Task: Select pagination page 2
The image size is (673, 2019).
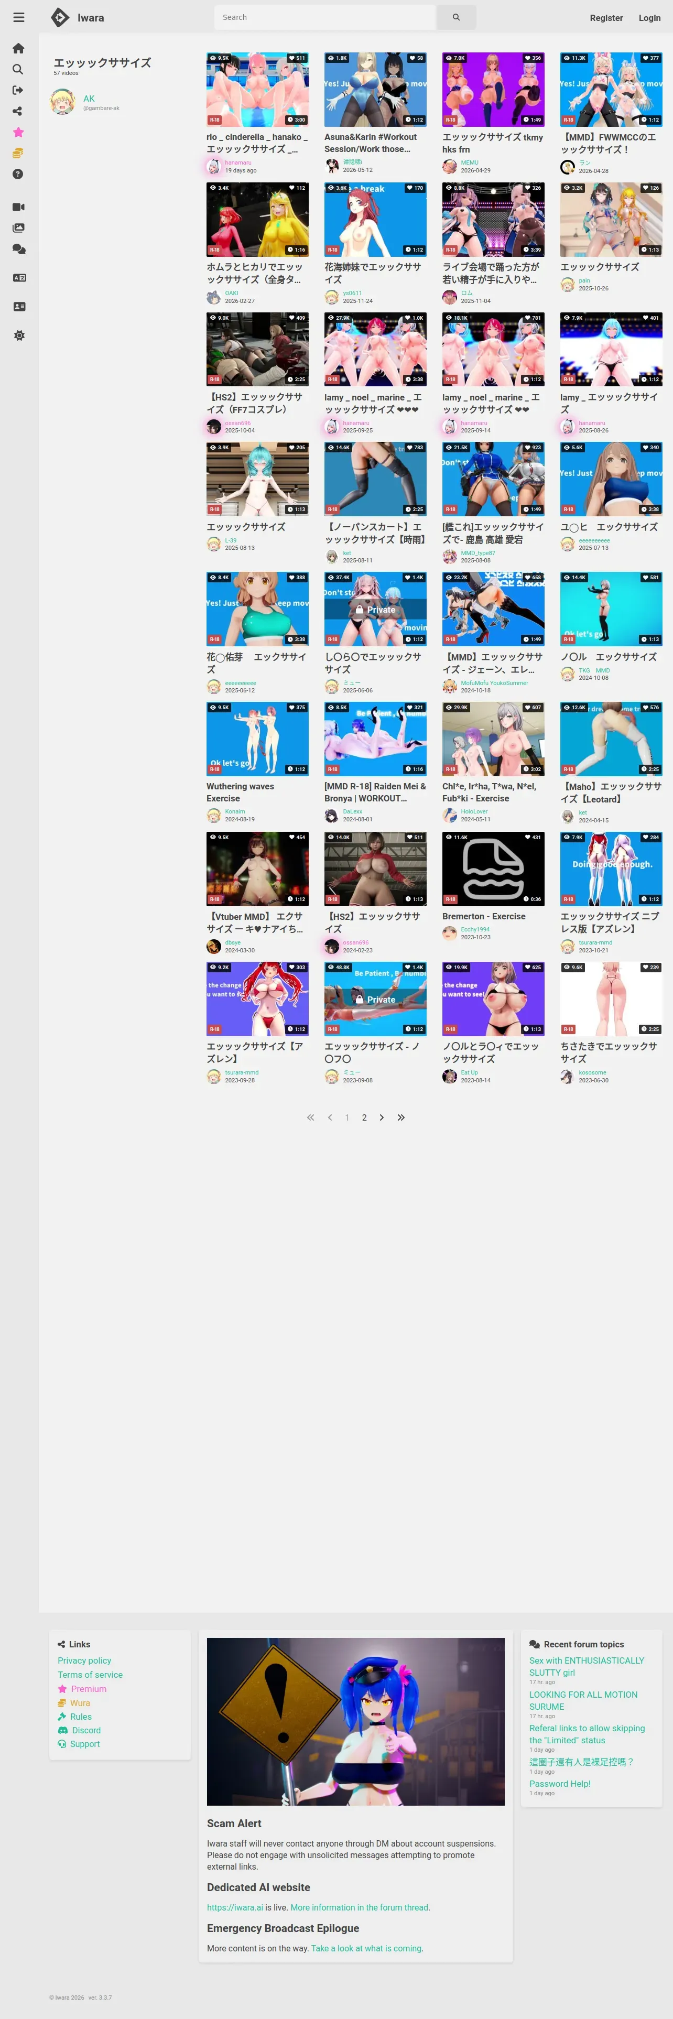Action: click(x=364, y=1117)
